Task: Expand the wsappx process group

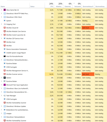Action: click(x=2, y=113)
